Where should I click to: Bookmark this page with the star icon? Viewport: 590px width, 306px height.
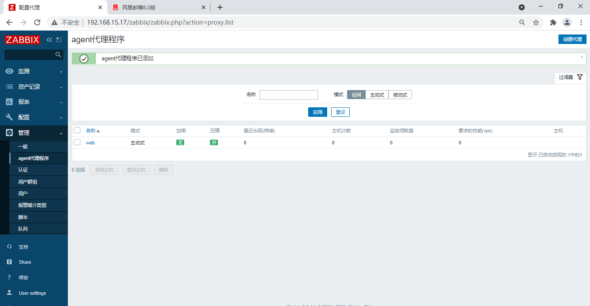pyautogui.click(x=536, y=22)
